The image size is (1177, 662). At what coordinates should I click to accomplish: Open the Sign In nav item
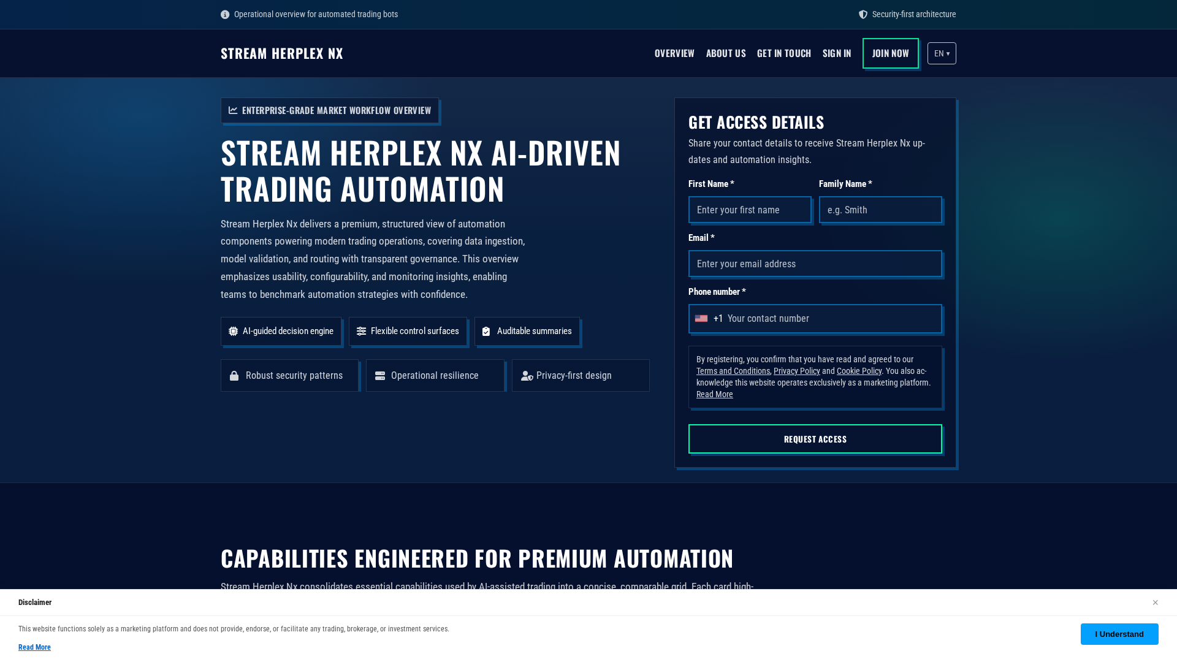point(837,53)
